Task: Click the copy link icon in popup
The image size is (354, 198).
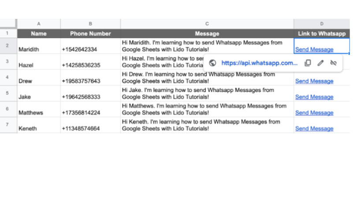Action: point(308,63)
